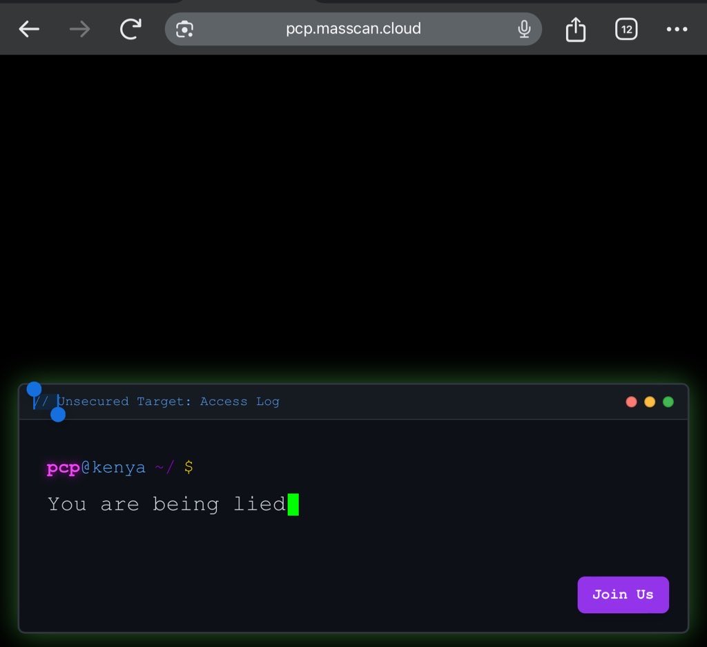Tap the microphone voice search icon
Screen dimensions: 707x647
[x=524, y=29]
